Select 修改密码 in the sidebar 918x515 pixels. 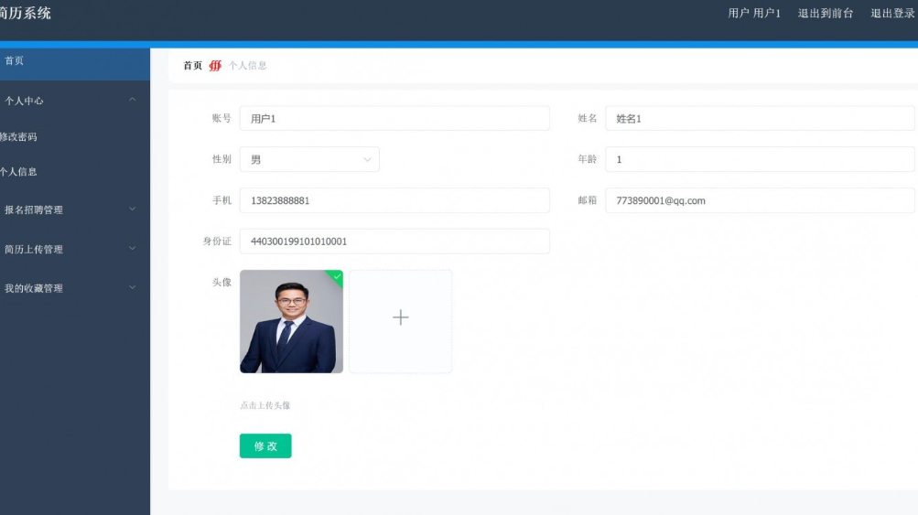tap(18, 136)
